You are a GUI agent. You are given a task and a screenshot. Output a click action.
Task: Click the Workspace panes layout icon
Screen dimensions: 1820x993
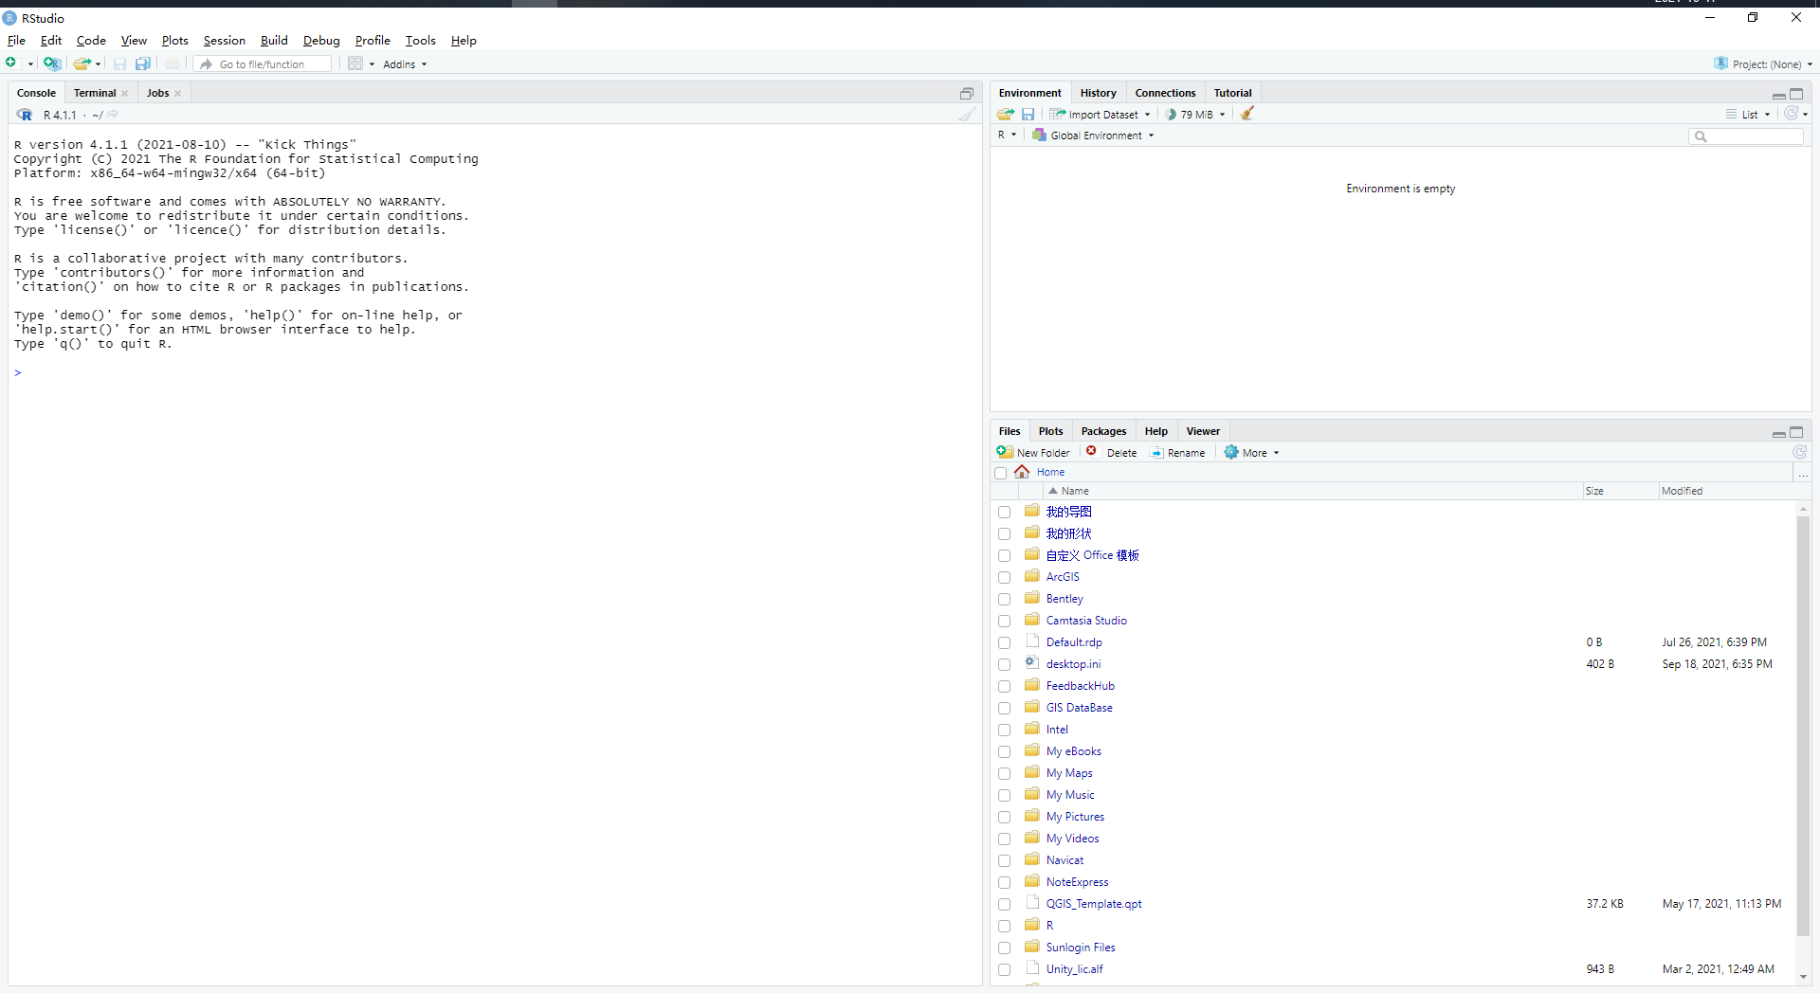[355, 63]
